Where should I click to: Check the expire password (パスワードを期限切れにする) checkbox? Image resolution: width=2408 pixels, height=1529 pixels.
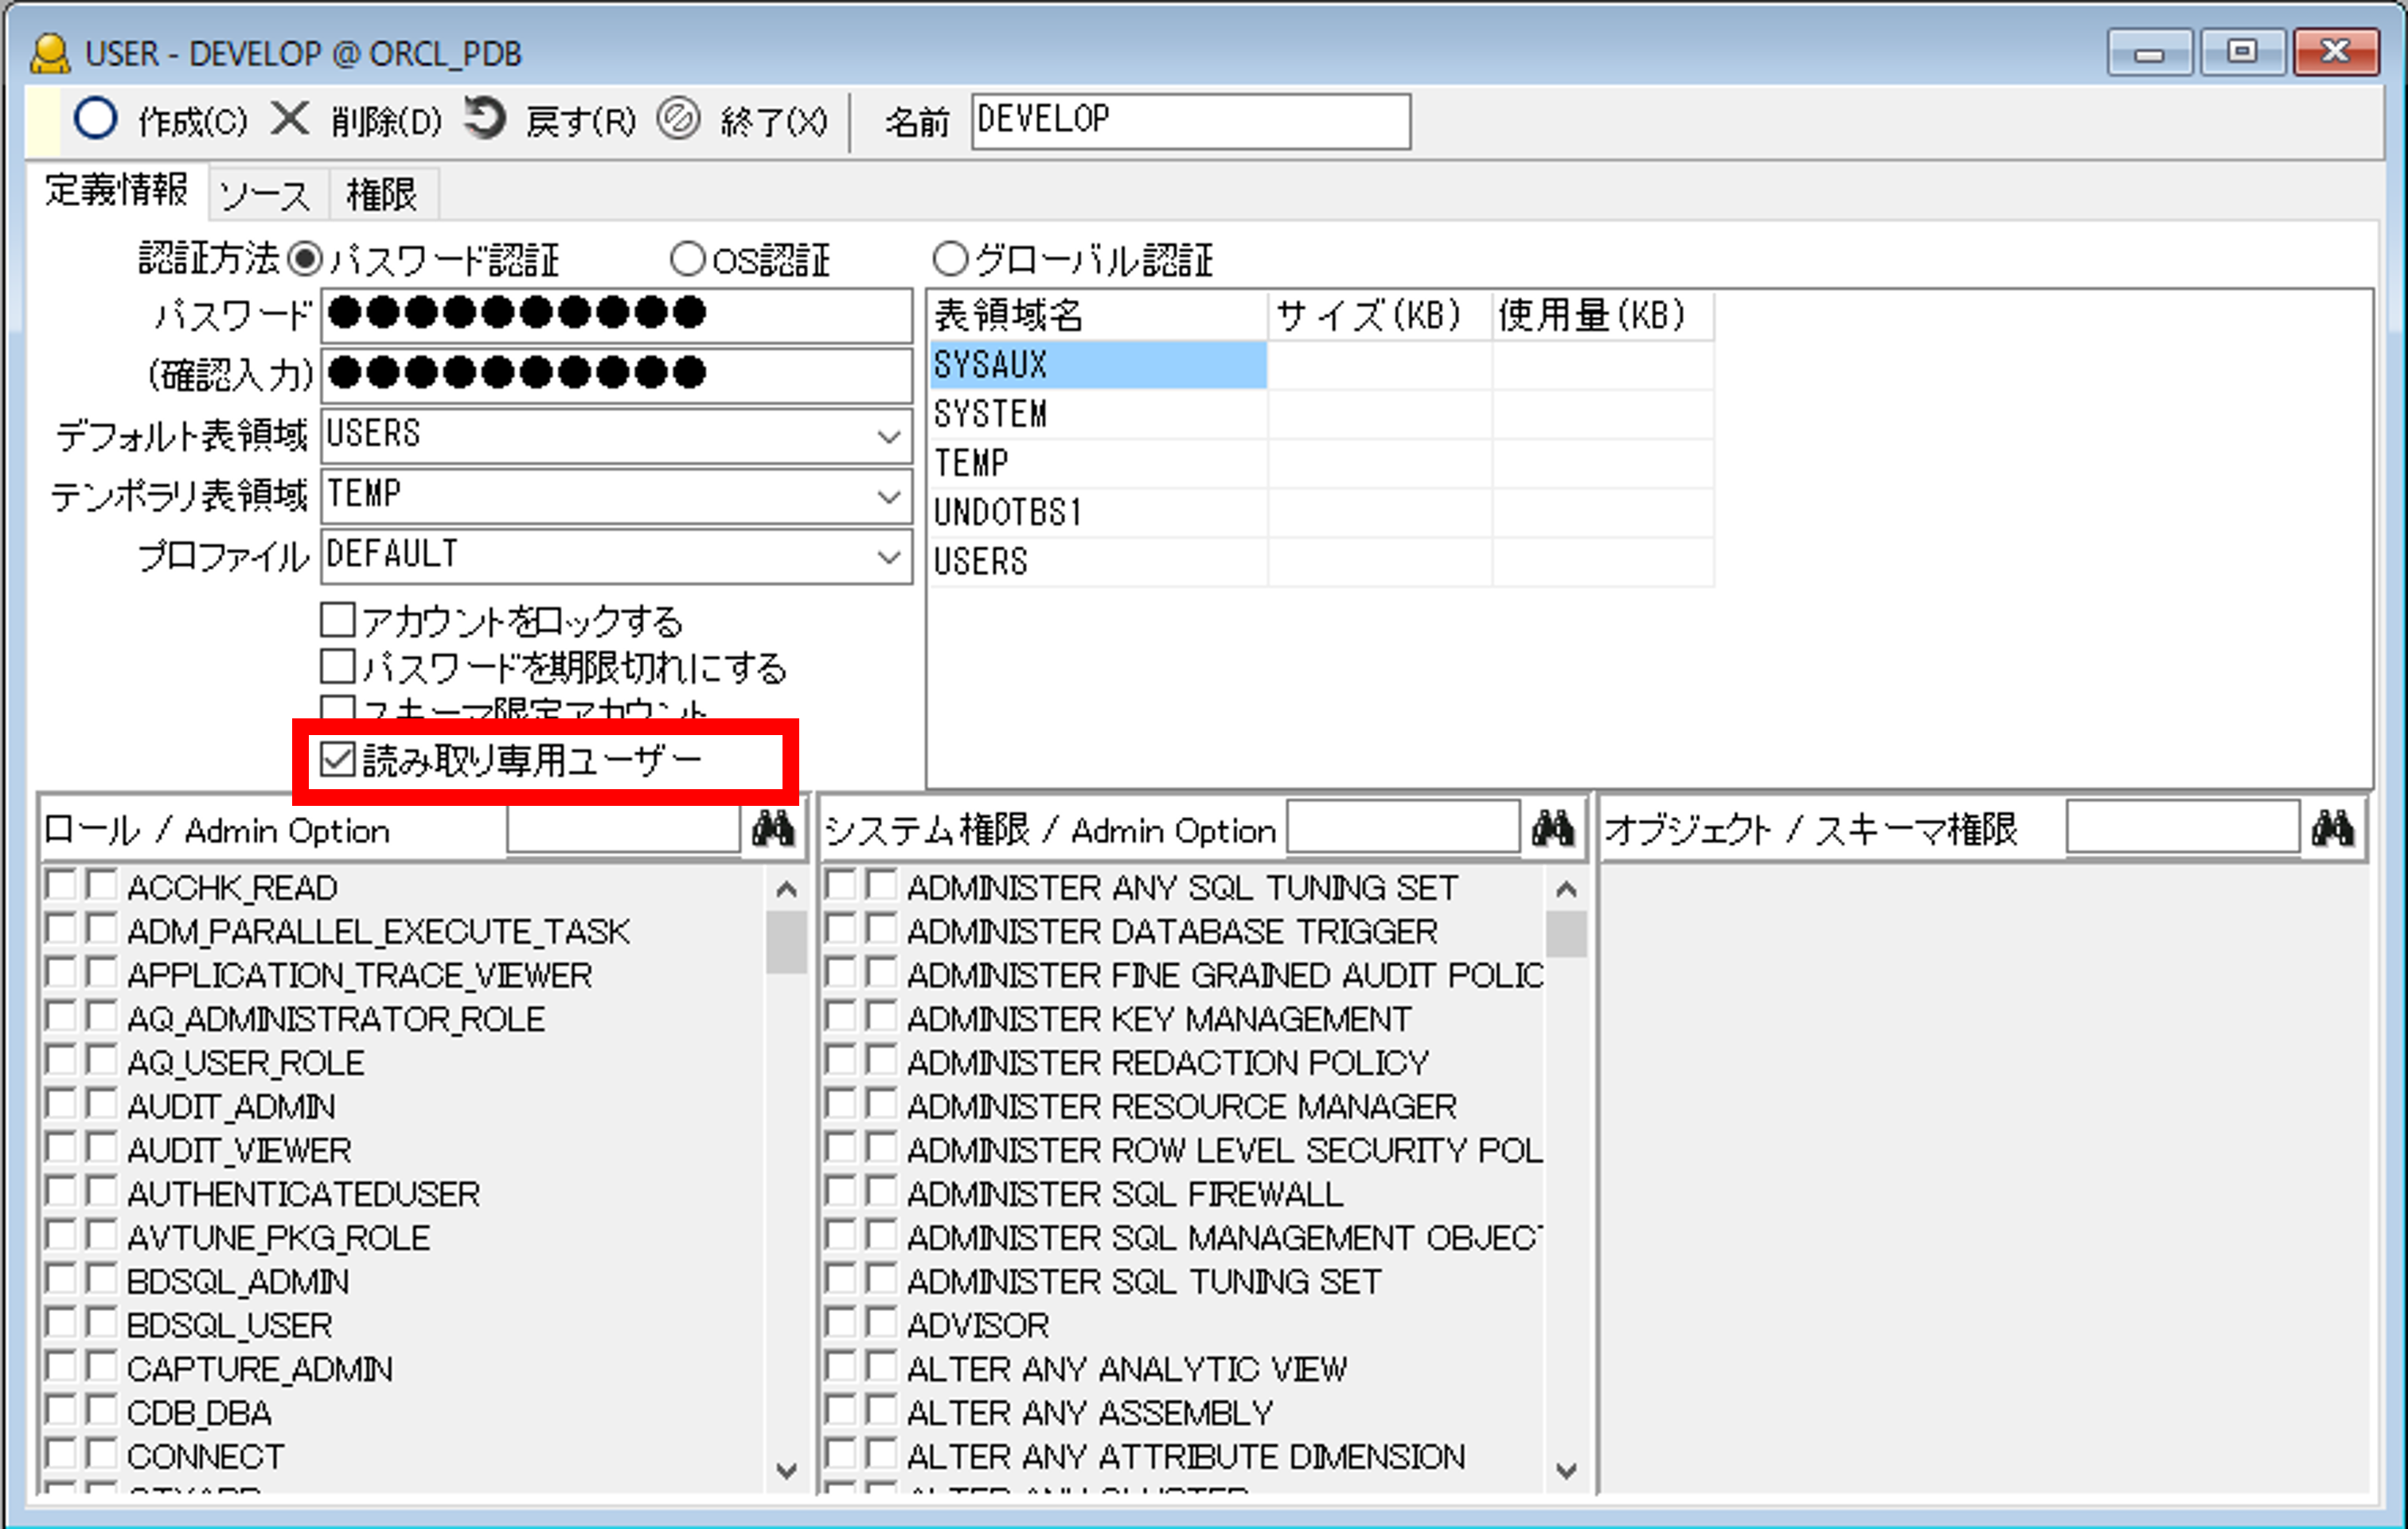click(x=338, y=666)
